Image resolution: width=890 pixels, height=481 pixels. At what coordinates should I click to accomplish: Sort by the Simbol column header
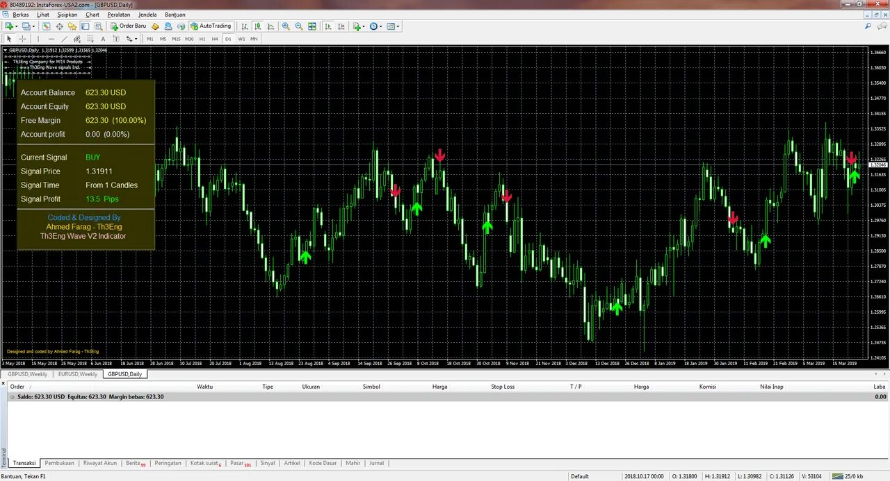[371, 387]
